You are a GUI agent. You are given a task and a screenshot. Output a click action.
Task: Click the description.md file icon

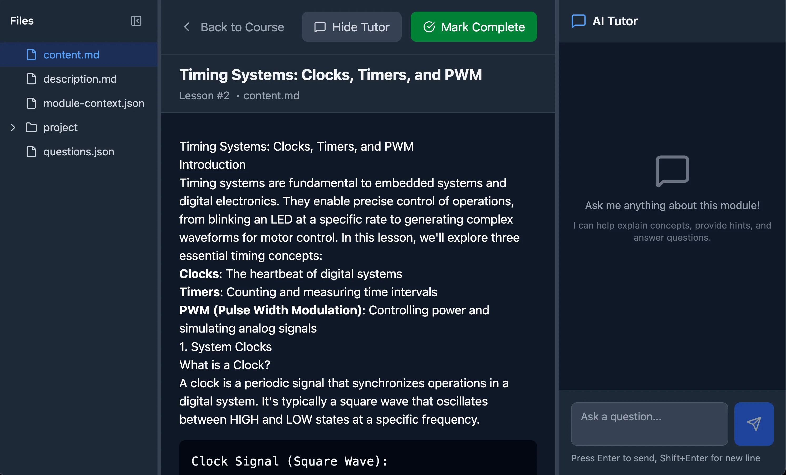(31, 79)
